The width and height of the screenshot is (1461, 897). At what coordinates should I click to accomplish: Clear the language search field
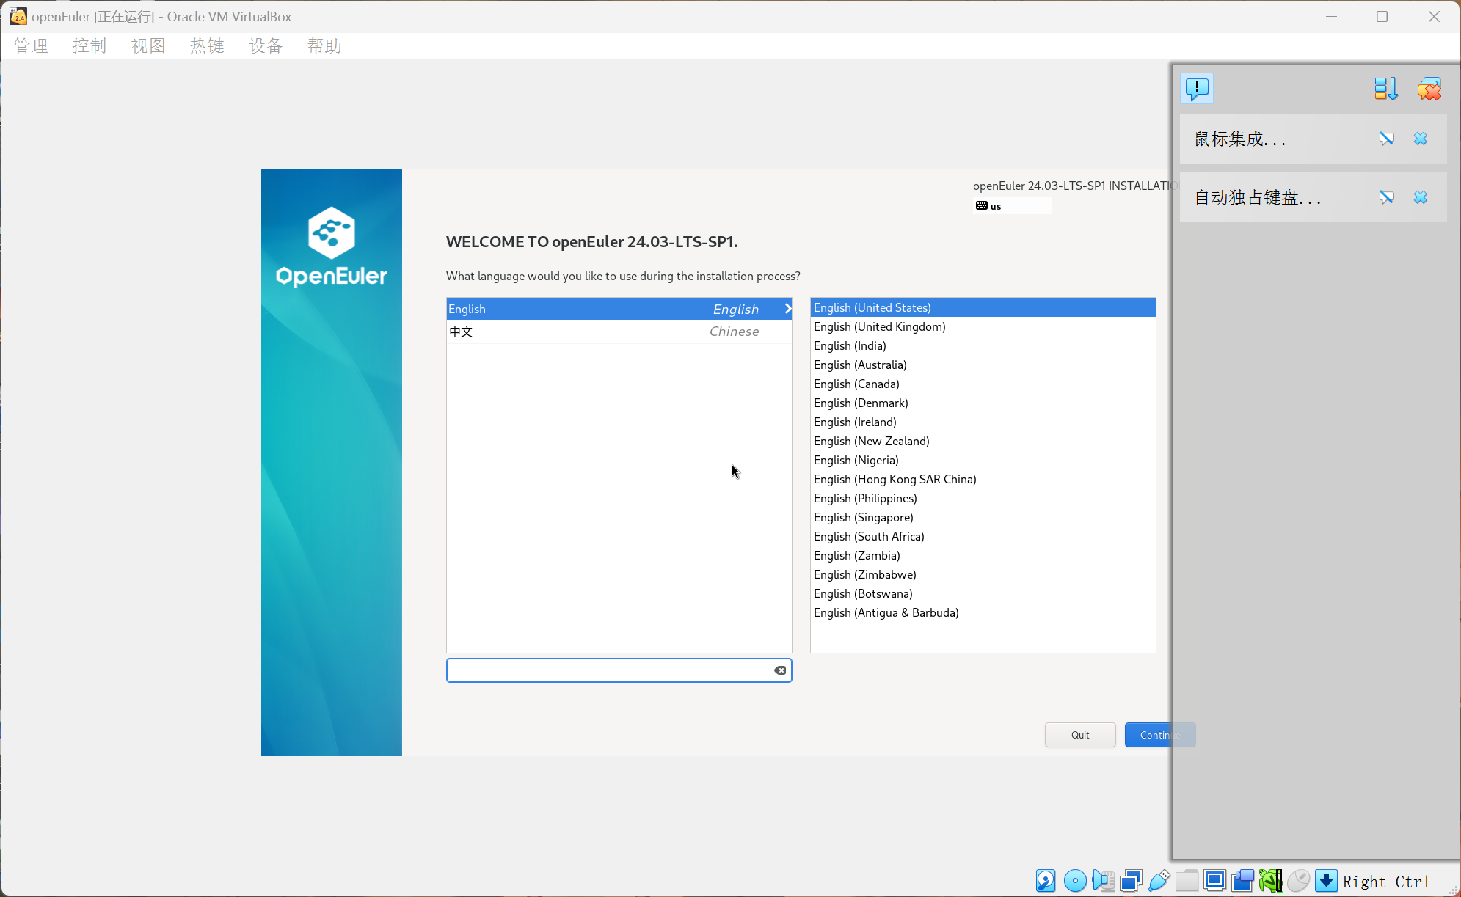coord(780,670)
